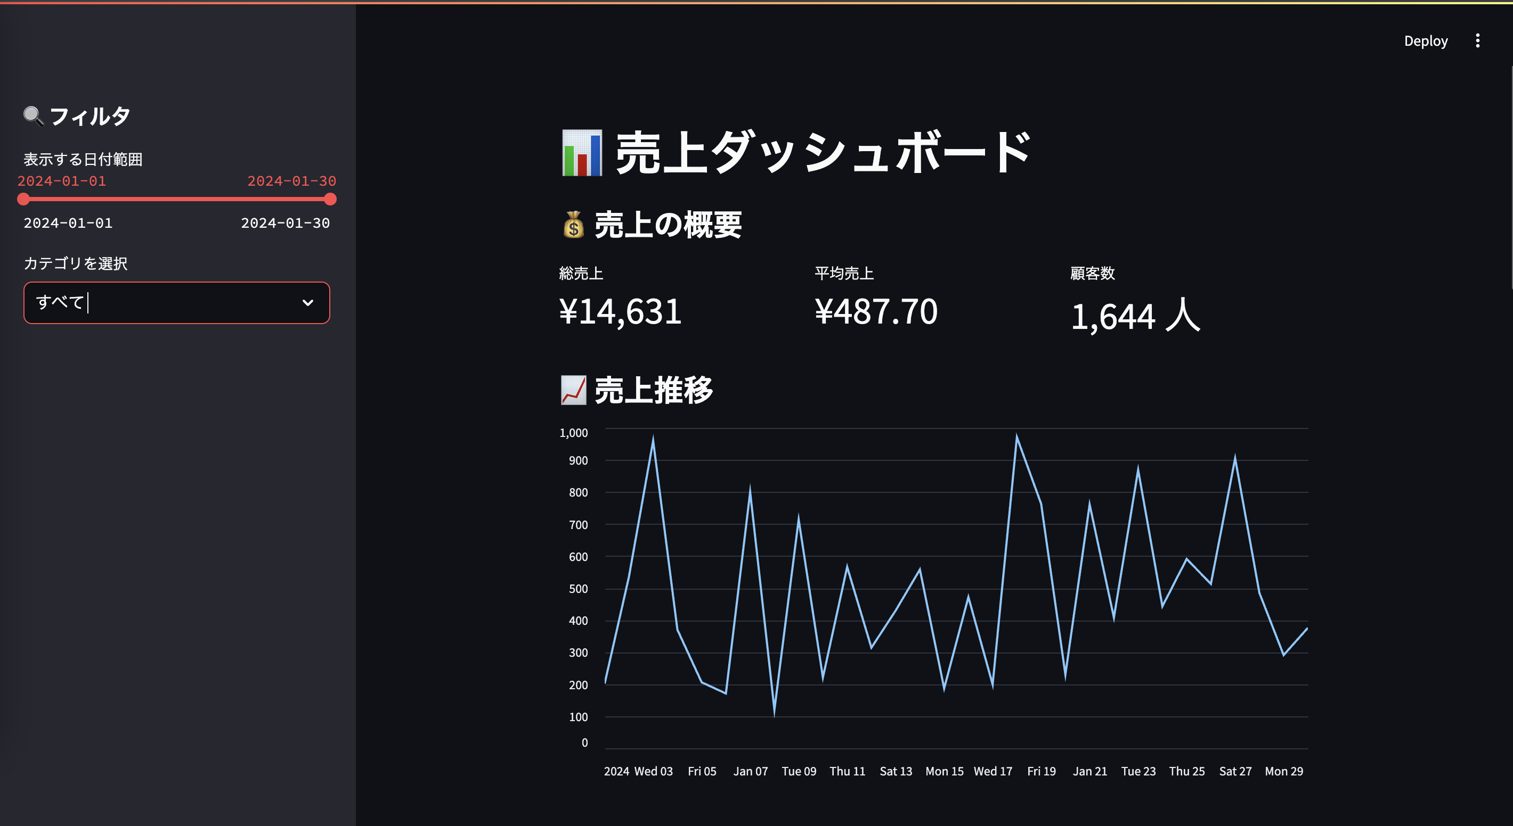Click the date label 2024-01-30 below the slider
Screen dimensions: 1513x826
[285, 223]
